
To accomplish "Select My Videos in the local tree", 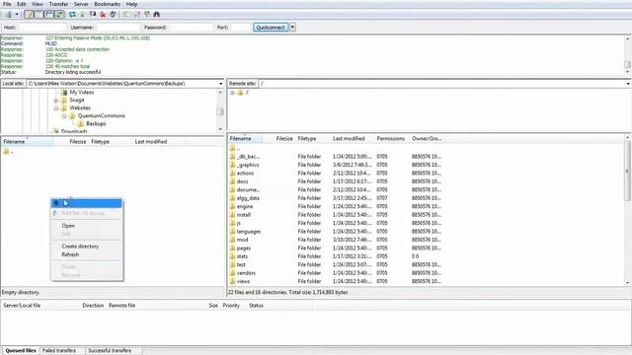I will 82,93.
